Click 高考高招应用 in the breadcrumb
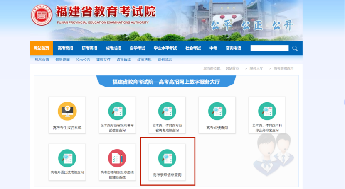This screenshot has width=345, height=189. point(283,68)
